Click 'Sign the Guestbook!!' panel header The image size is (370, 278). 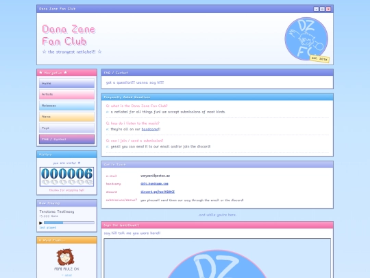point(217,225)
